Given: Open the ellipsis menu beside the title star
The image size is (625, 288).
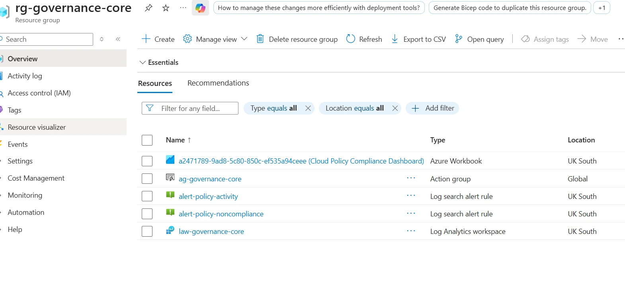Looking at the screenshot, I should tap(183, 8).
